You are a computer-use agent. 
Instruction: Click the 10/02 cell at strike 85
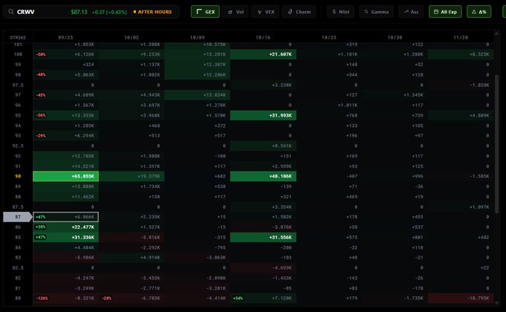click(132, 237)
